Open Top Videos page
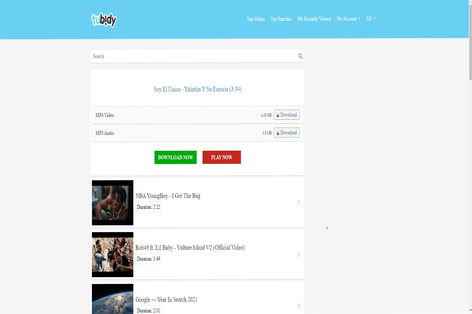 point(256,19)
